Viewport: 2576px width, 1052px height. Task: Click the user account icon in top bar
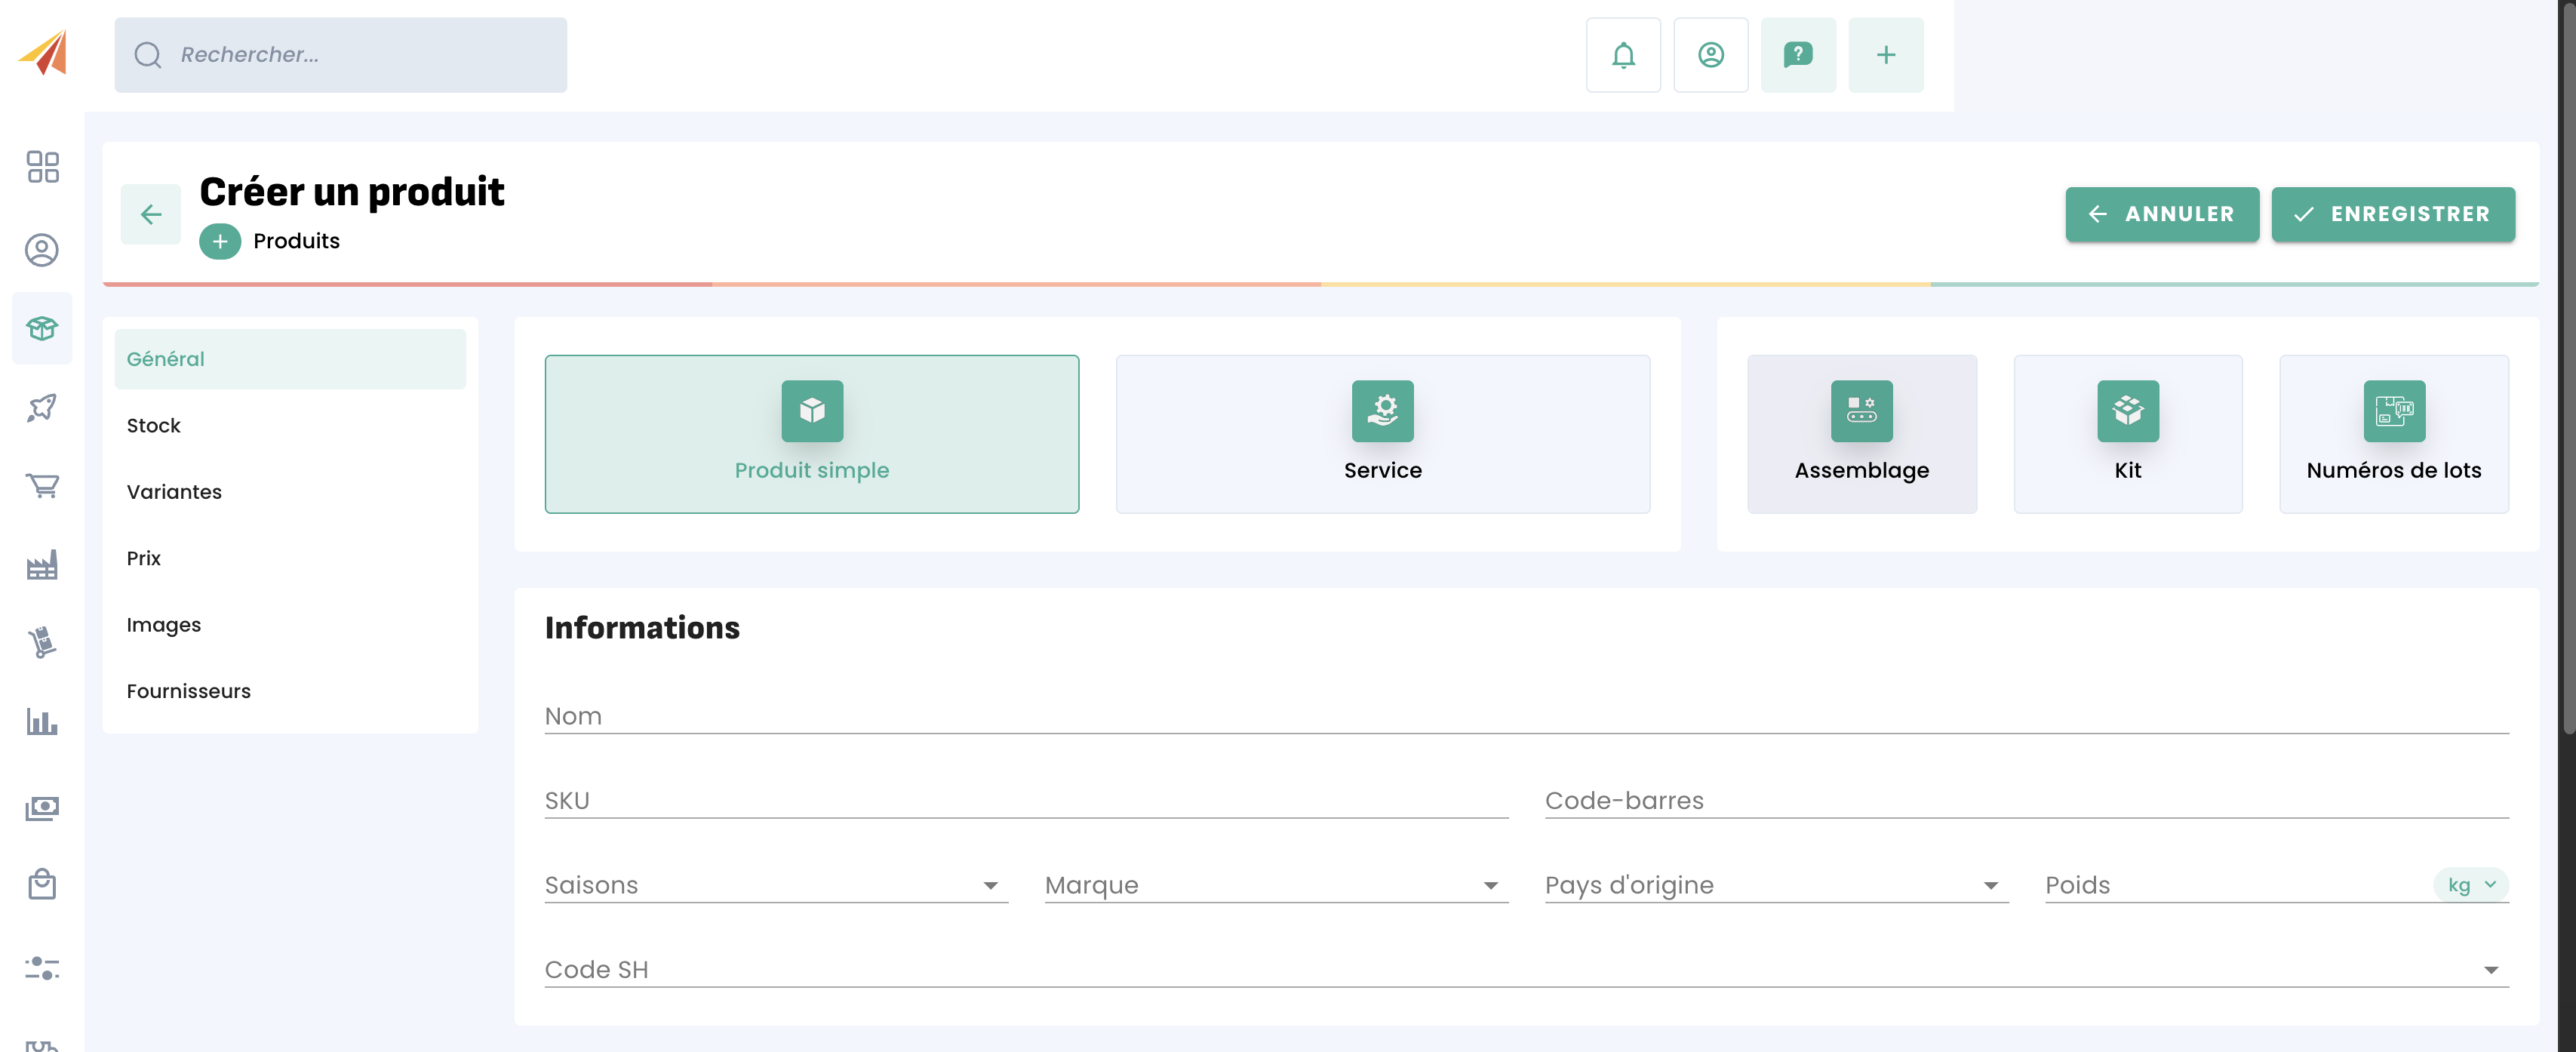[x=1710, y=55]
